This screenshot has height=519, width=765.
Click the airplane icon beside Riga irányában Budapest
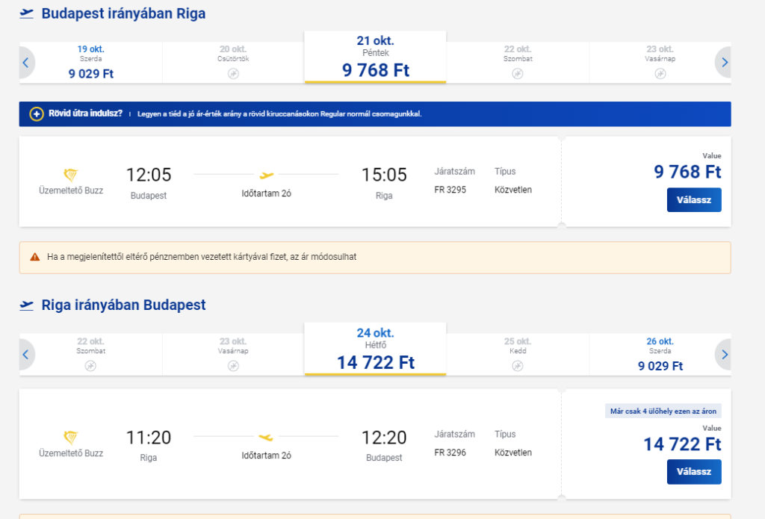[x=26, y=305]
